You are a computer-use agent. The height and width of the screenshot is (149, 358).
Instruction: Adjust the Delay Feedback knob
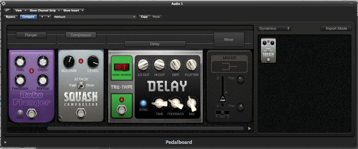(175, 103)
